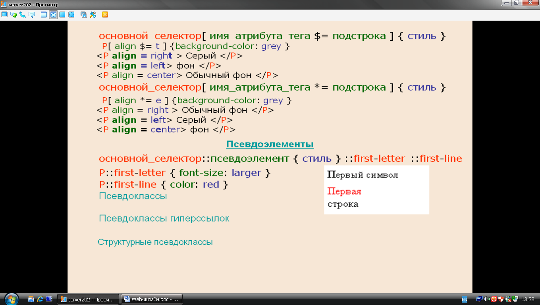Click the underlined Псевдоэлементы heading
Screen dimensions: 540x305
[x=270, y=144]
